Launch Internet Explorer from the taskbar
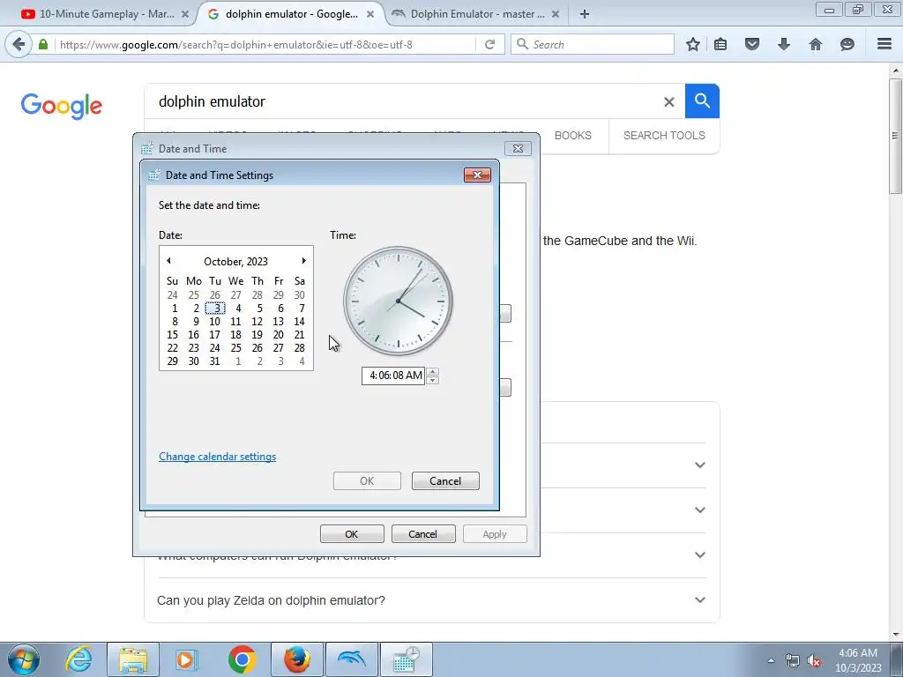 pos(78,659)
